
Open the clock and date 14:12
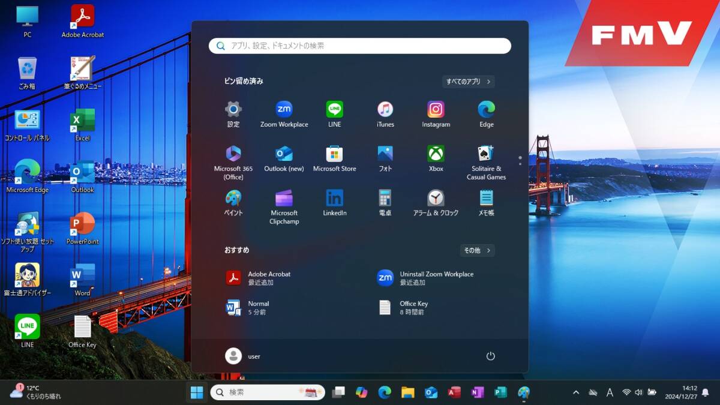point(680,392)
